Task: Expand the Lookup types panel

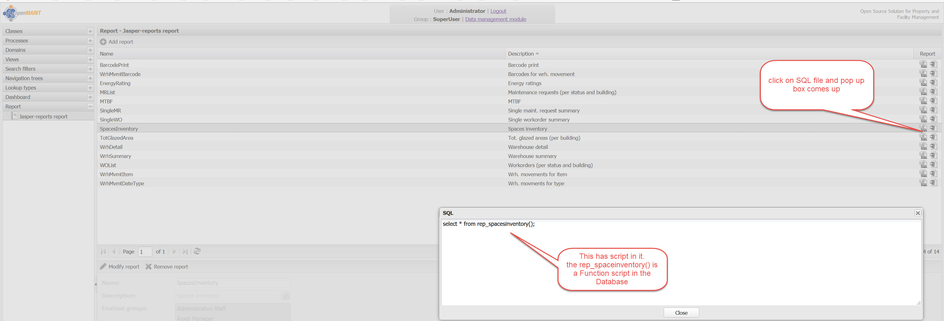Action: tap(90, 88)
